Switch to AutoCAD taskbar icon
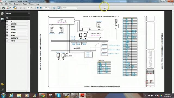The height and width of the screenshot is (98, 174). (66, 96)
